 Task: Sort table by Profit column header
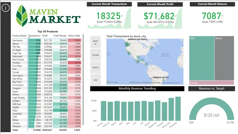[45, 36]
